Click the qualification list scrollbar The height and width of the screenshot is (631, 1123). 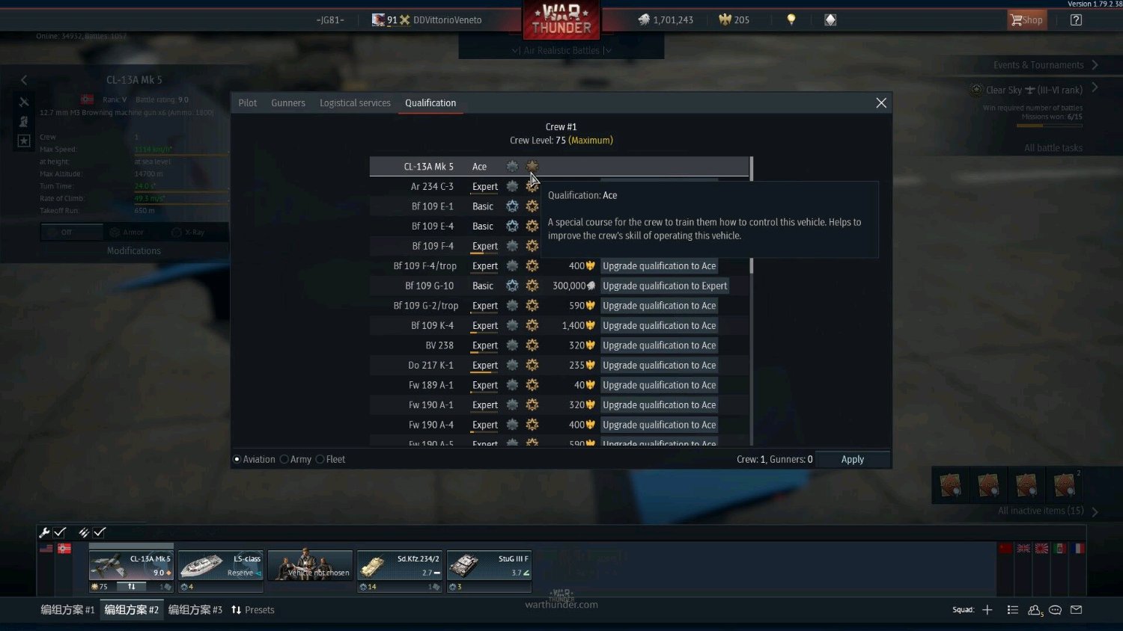click(x=751, y=299)
